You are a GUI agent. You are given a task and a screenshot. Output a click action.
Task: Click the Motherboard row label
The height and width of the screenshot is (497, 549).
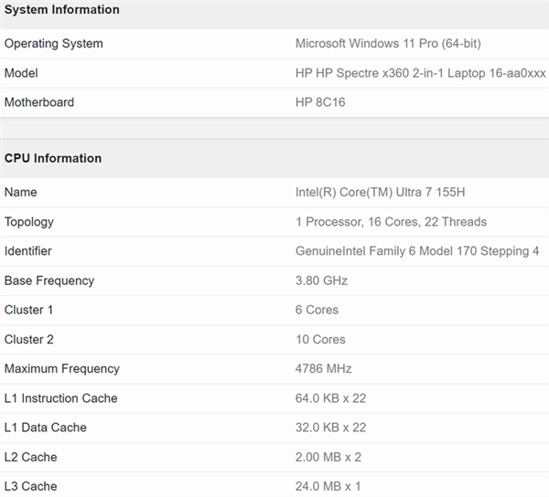click(x=39, y=102)
